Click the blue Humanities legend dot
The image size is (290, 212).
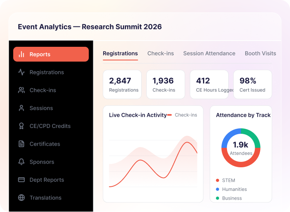tap(217, 189)
